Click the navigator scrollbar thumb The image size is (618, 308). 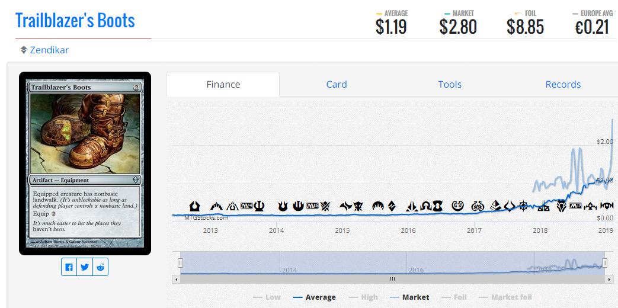tap(393, 279)
